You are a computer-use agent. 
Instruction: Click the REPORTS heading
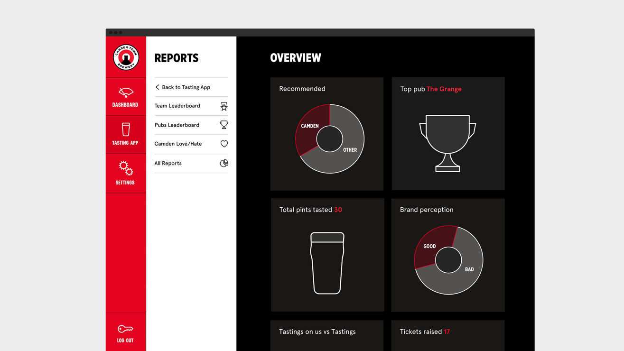177,58
